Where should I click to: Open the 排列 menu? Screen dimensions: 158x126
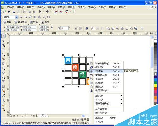pyautogui.click(x=51, y=7)
